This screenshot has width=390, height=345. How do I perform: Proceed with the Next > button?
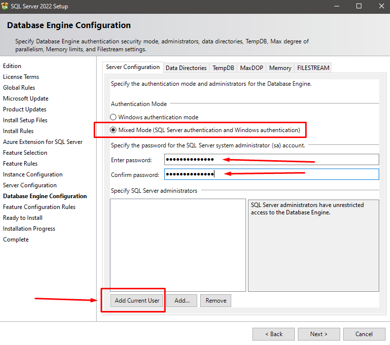point(319,334)
